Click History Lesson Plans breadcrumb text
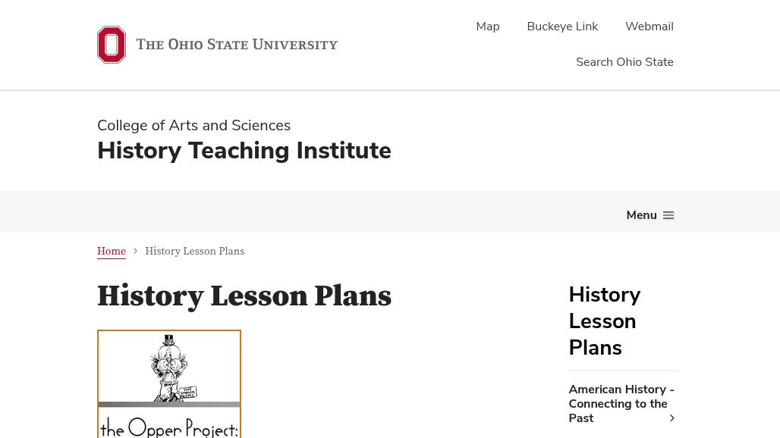Image resolution: width=780 pixels, height=438 pixels. tap(194, 252)
